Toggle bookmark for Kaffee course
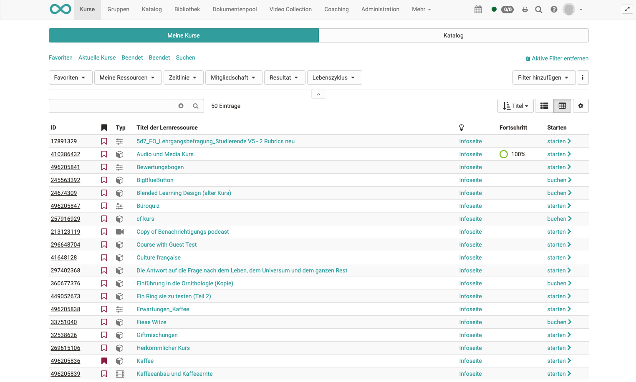 pos(104,361)
